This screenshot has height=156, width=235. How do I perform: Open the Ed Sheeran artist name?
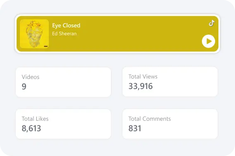tap(64, 34)
